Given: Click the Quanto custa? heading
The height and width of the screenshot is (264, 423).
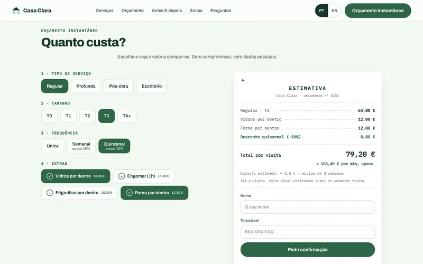Looking at the screenshot, I should 84,42.
